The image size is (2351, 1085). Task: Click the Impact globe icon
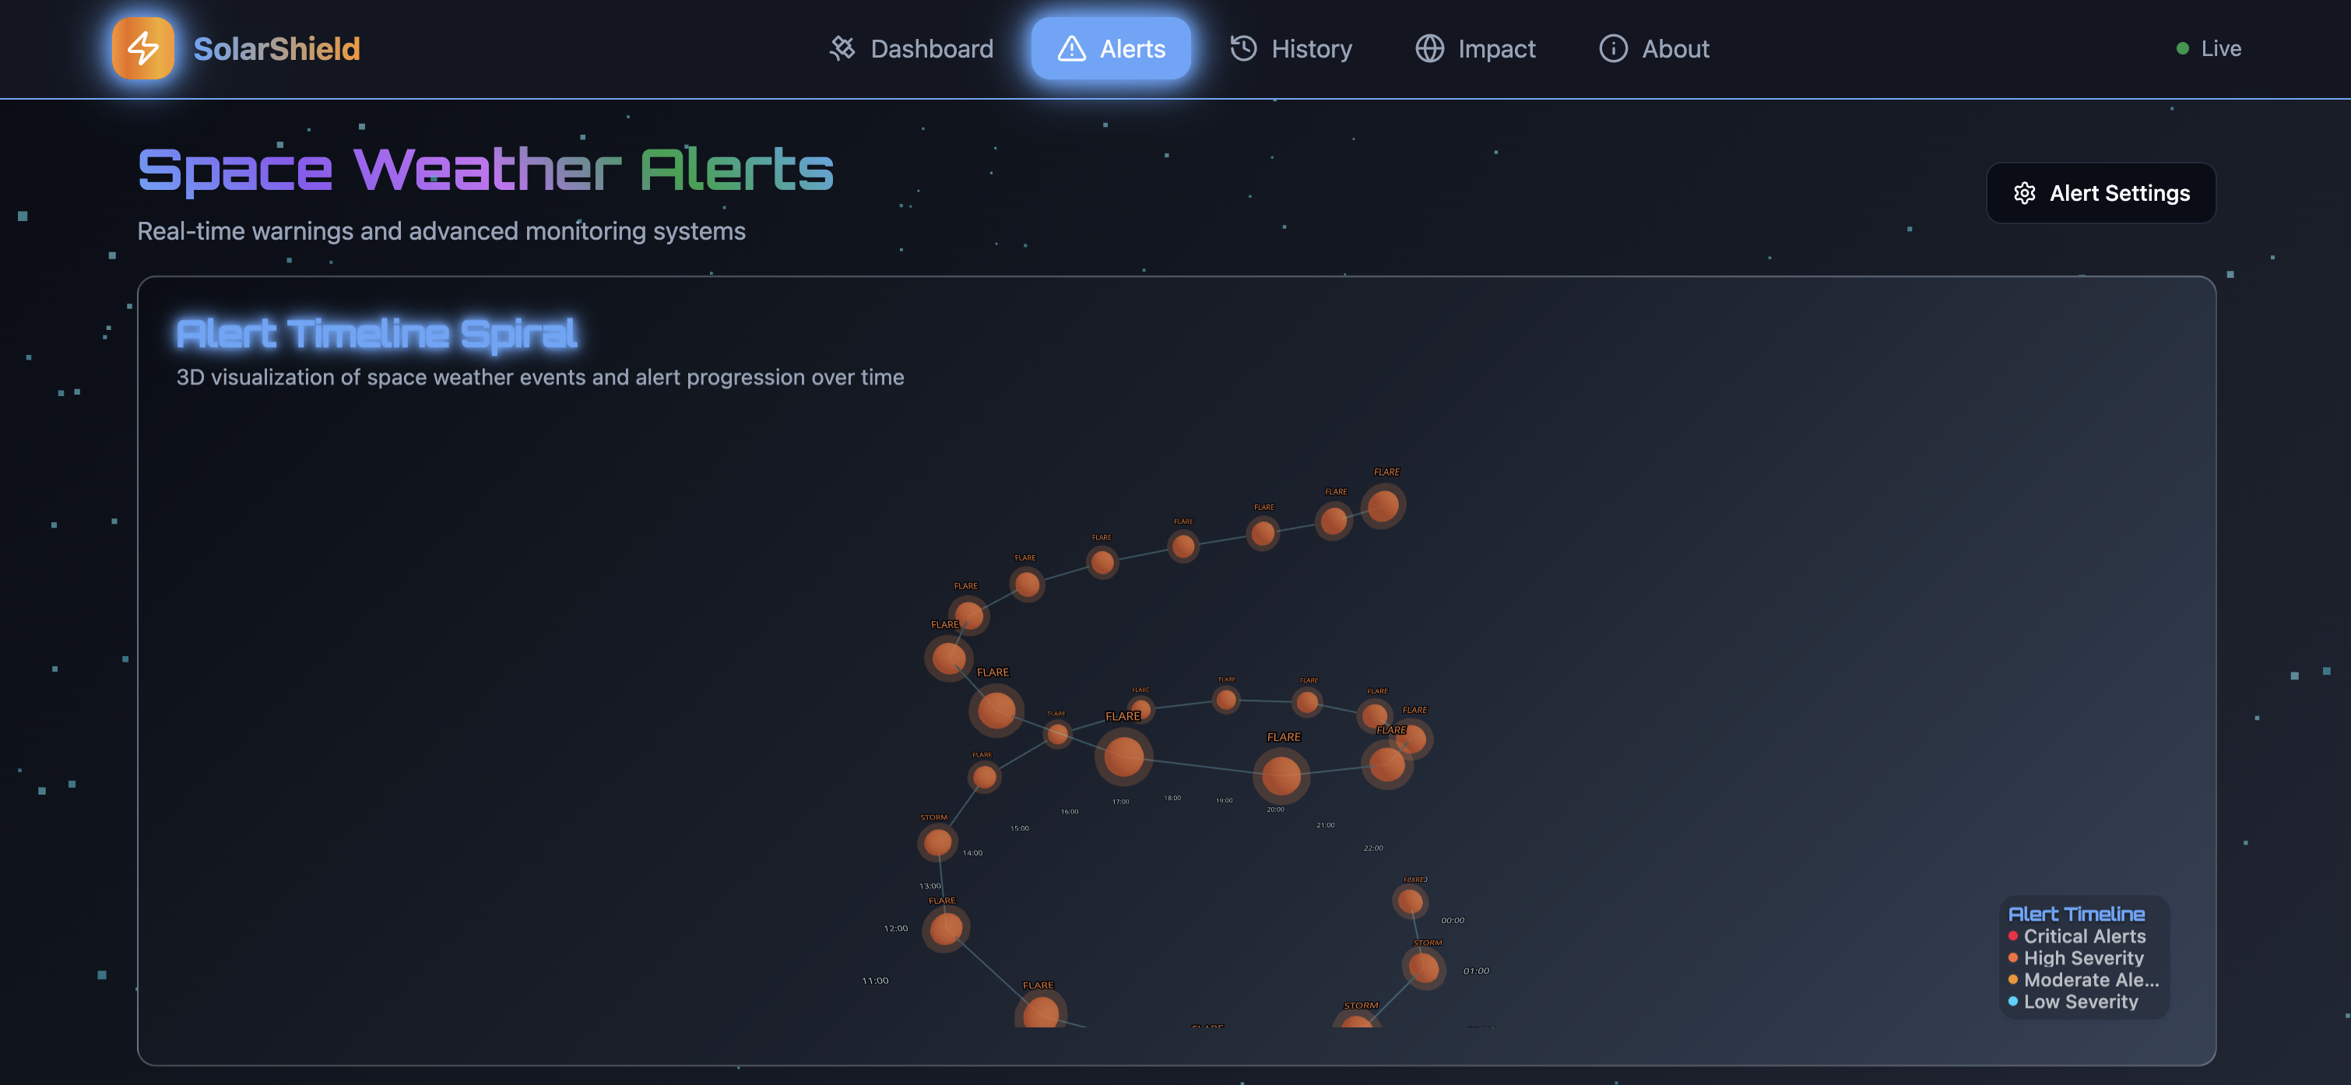(x=1429, y=48)
